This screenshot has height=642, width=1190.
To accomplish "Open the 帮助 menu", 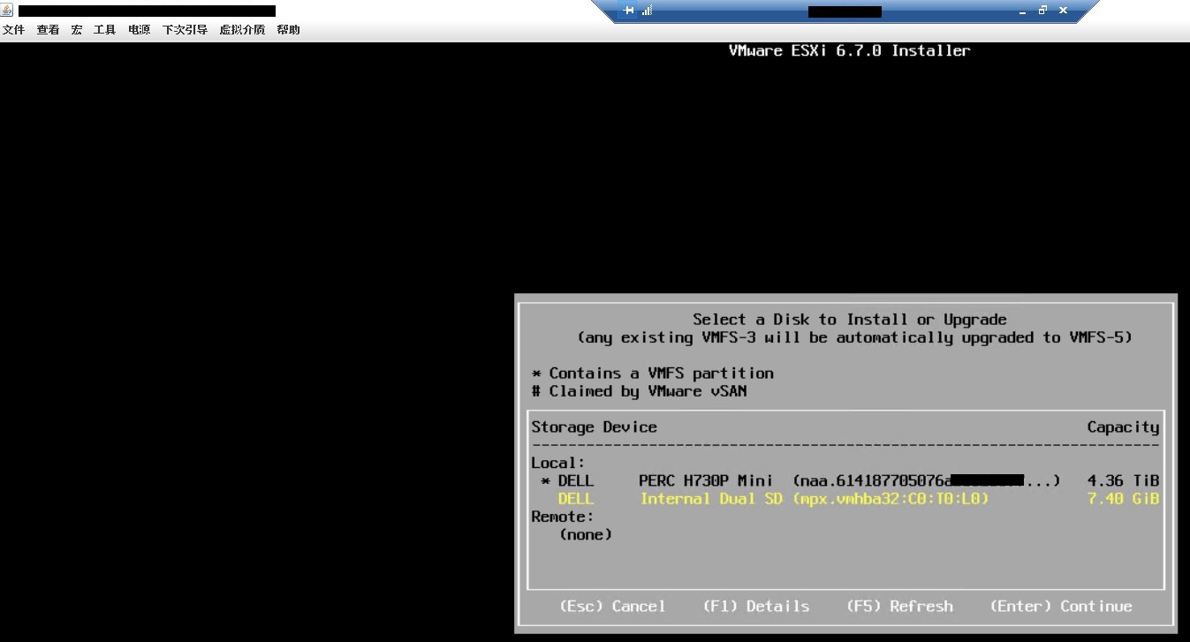I will click(288, 30).
